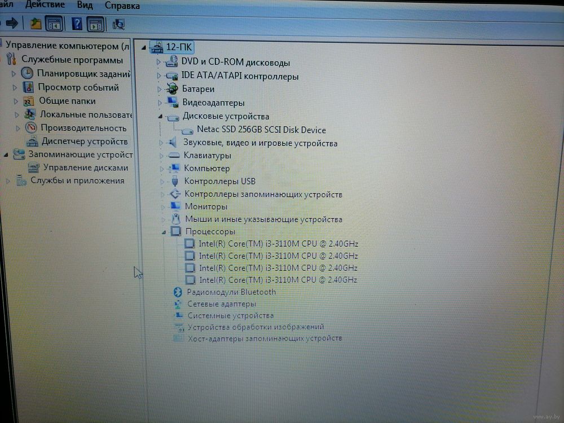Select the 12-ПК computer node
Screen dimensions: 564x423
(x=171, y=47)
